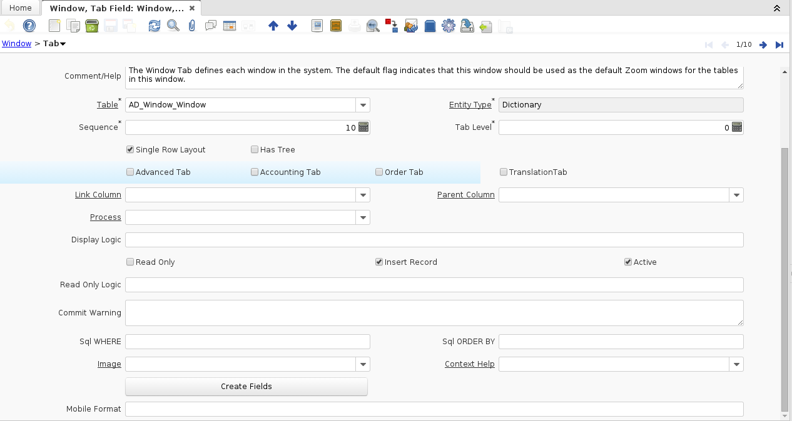Click the Help question mark icon
This screenshot has height=421, width=792.
[29, 26]
